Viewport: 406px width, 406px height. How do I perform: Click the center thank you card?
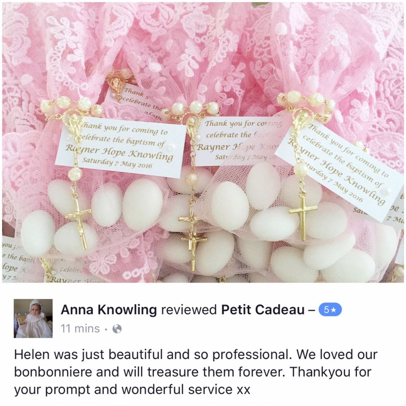[237, 141]
